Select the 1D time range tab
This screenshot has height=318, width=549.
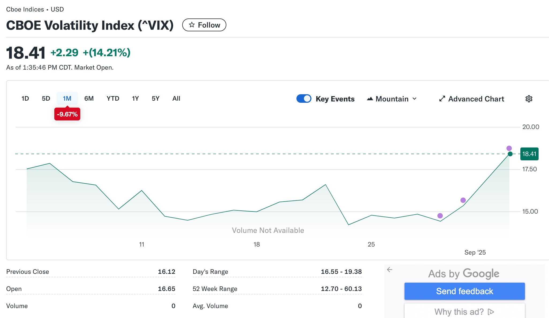click(x=25, y=99)
